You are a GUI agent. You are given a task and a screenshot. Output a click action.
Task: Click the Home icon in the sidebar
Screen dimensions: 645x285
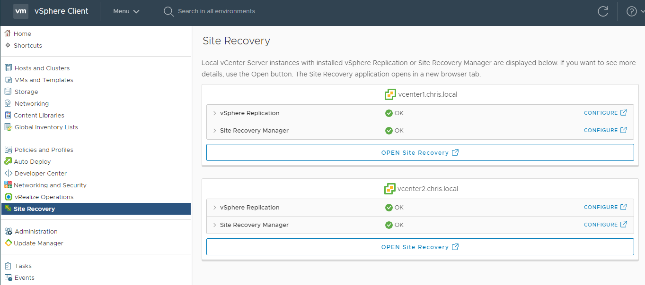8,34
